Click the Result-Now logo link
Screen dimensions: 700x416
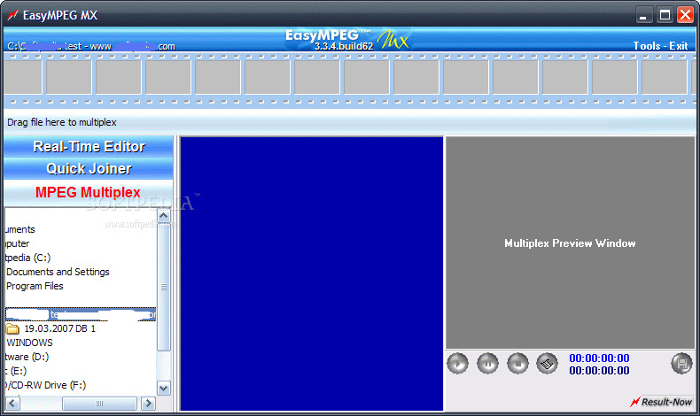point(661,402)
